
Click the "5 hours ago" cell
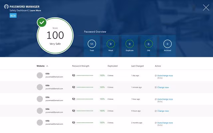coord(136,111)
